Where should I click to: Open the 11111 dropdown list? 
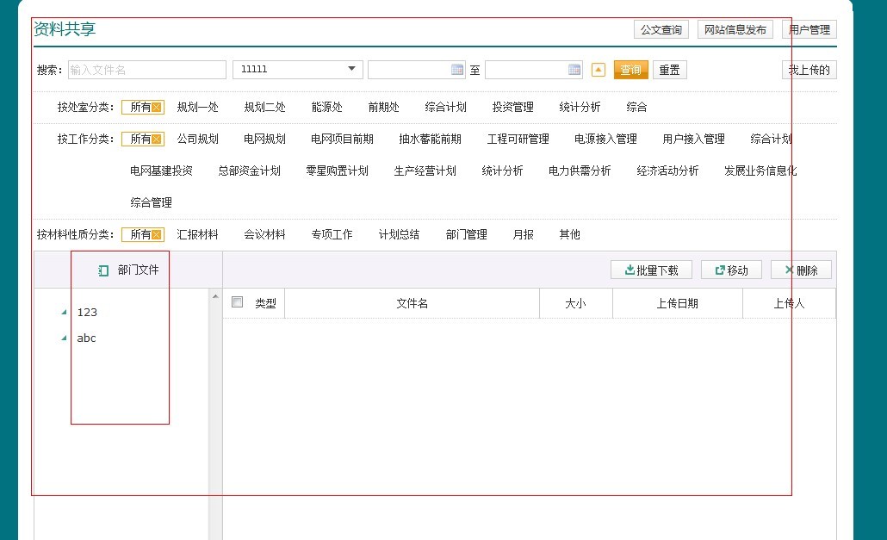click(x=351, y=69)
